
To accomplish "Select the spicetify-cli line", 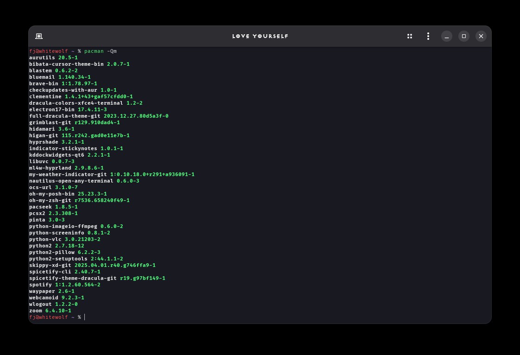I will point(65,272).
